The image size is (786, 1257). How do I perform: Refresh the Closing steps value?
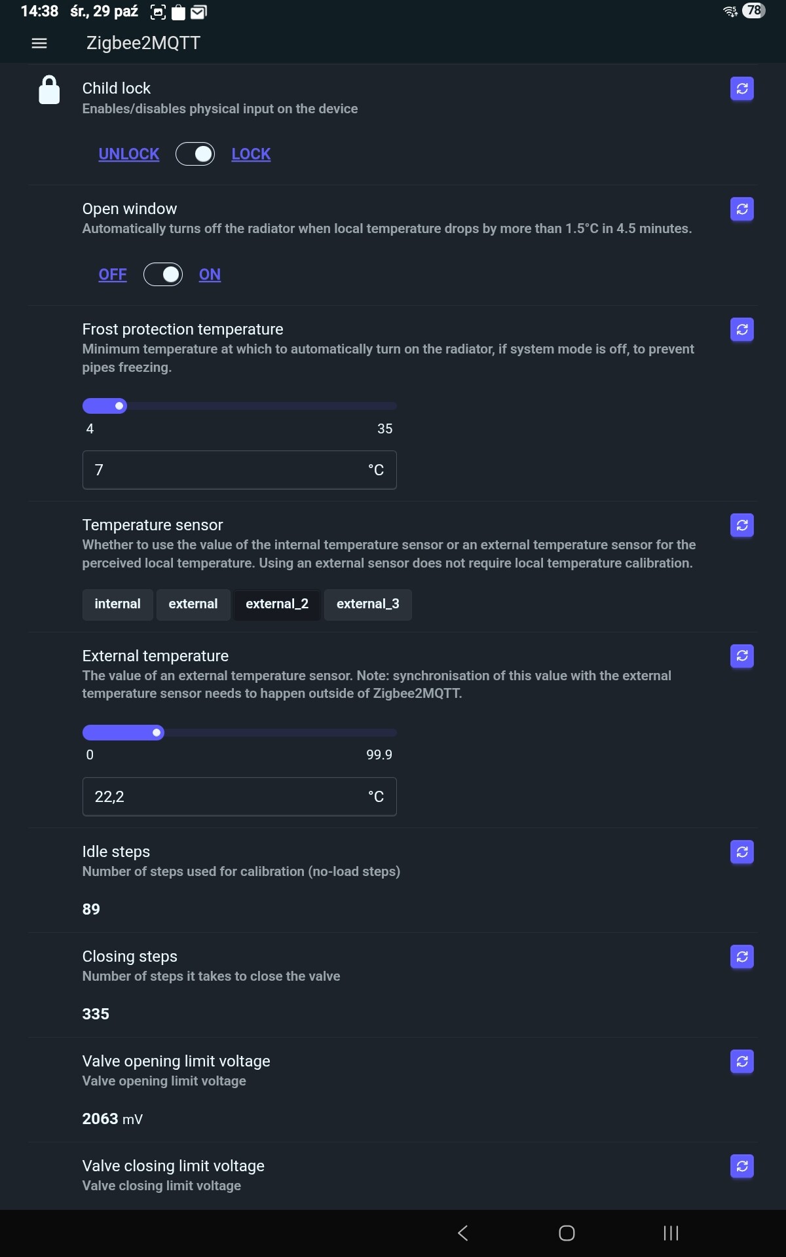[x=741, y=956]
